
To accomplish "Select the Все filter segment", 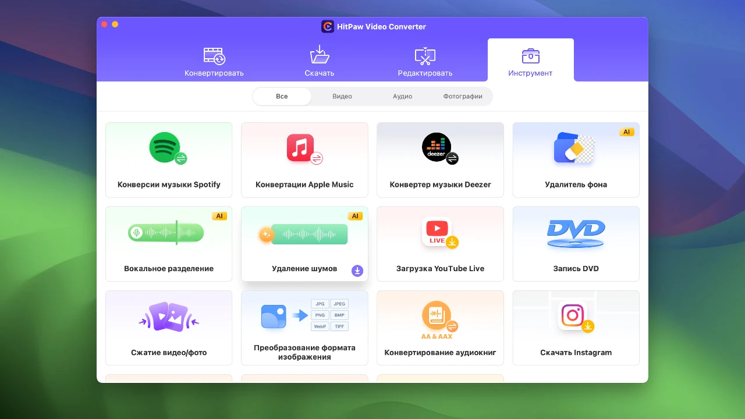I will 282,97.
